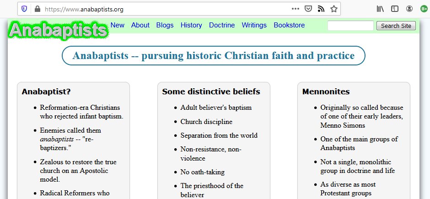Click 'Non-resistance, non-violence' bullet

210,154
